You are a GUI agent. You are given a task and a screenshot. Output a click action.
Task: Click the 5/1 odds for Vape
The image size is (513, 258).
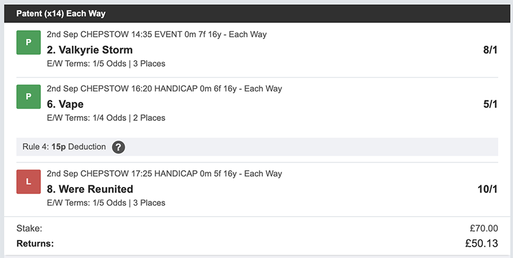[x=490, y=104]
